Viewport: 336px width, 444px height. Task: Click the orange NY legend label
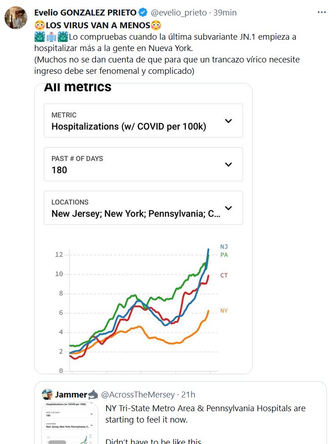coord(224,310)
